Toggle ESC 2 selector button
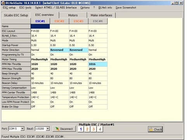 pos(87,129)
